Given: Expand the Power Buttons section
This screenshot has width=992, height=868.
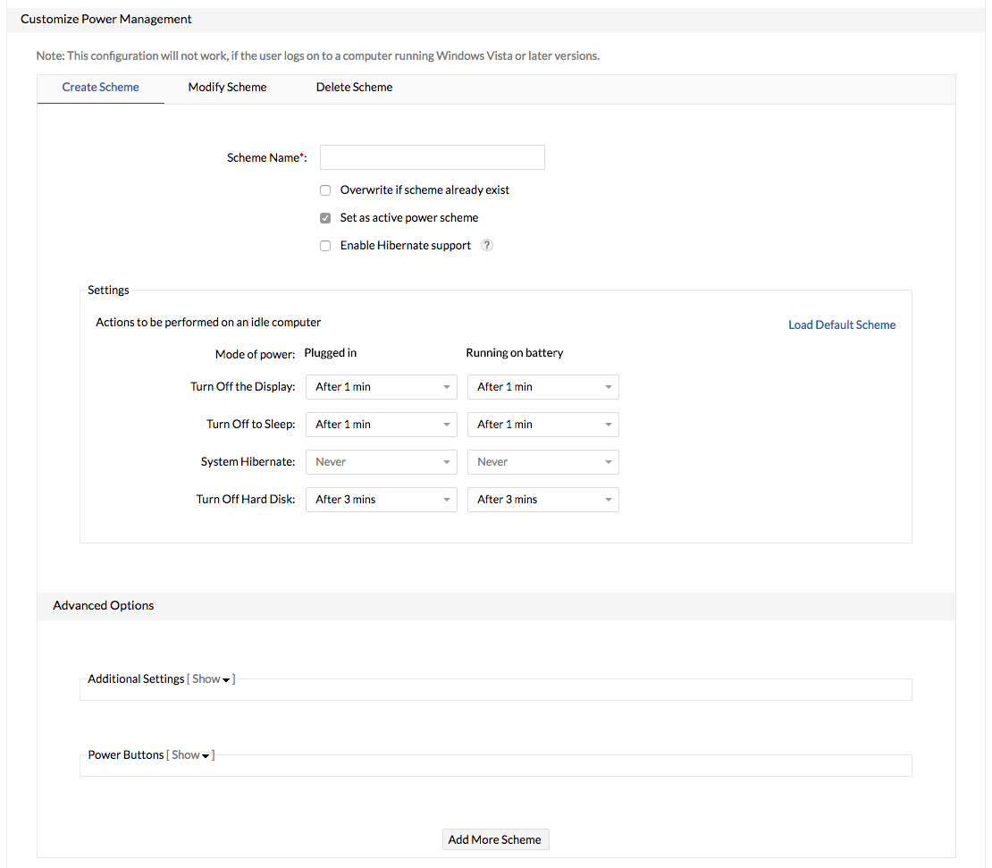Looking at the screenshot, I should (189, 754).
